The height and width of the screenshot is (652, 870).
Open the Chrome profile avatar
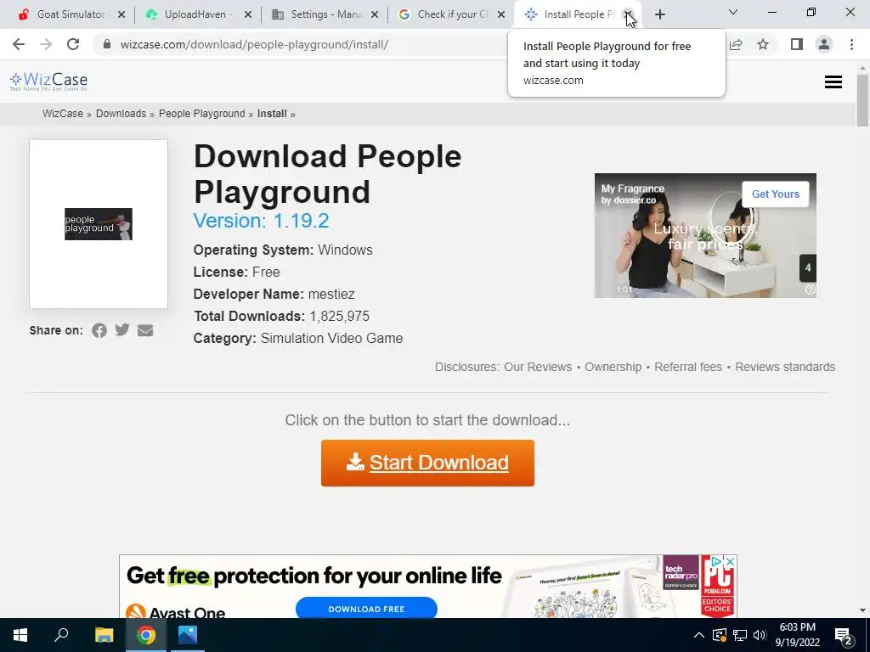(x=824, y=44)
